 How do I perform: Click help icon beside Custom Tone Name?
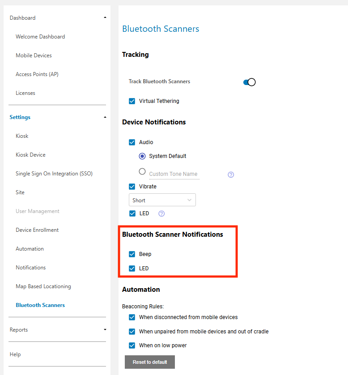tap(231, 175)
